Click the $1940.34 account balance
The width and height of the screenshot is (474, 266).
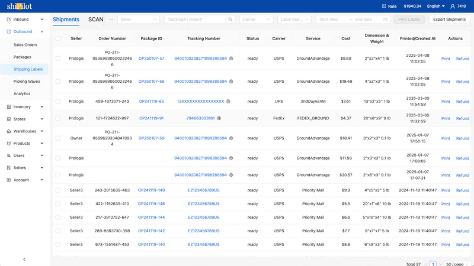pyautogui.click(x=412, y=6)
